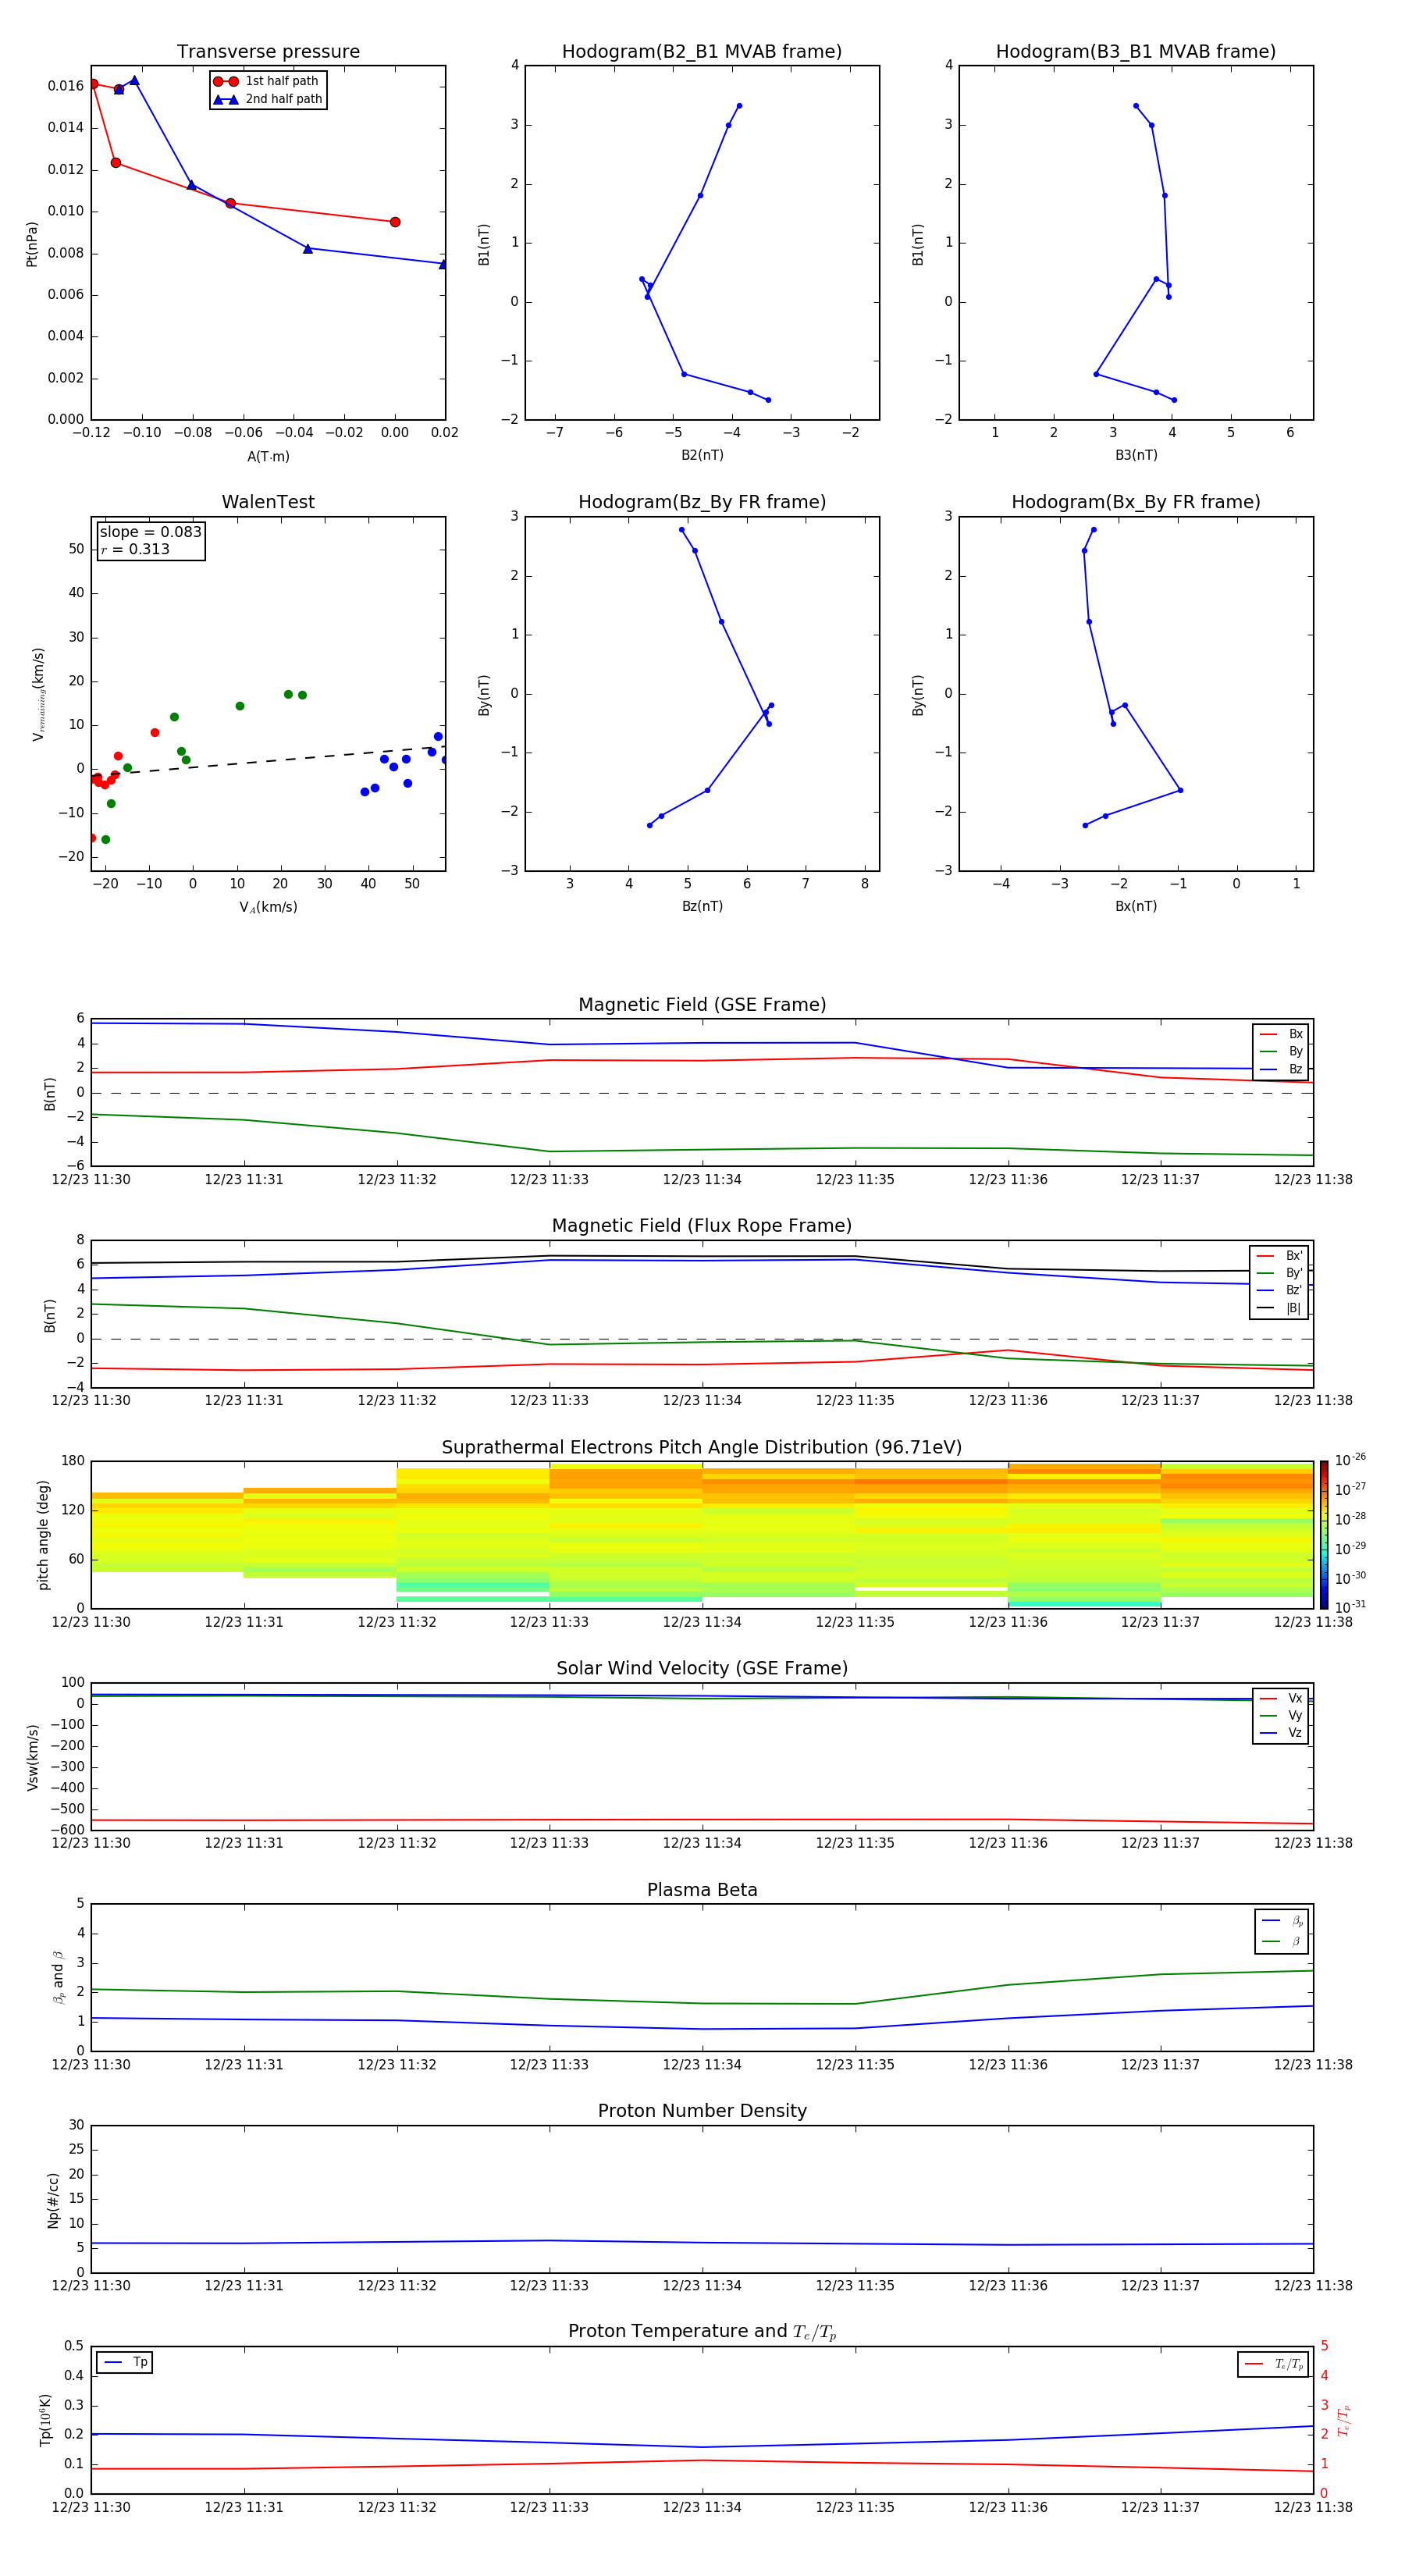Click the "A(T·m)" x-axis label
The image size is (1405, 2576).
click(x=268, y=456)
